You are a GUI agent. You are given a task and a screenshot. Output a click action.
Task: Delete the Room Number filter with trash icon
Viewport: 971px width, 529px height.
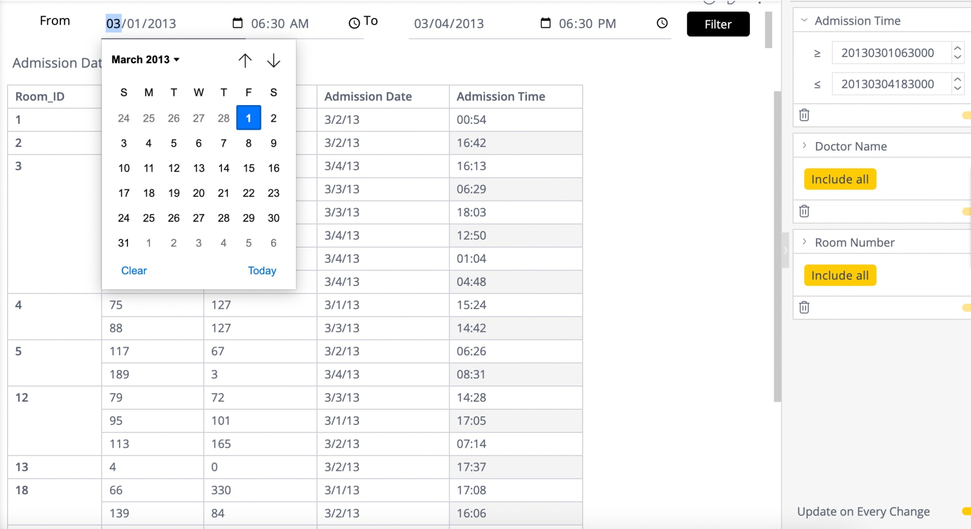[804, 307]
